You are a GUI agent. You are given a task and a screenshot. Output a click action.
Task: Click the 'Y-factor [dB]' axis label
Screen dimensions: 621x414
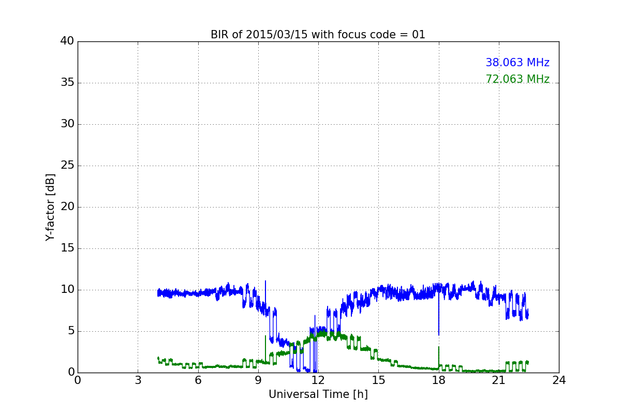coord(50,207)
